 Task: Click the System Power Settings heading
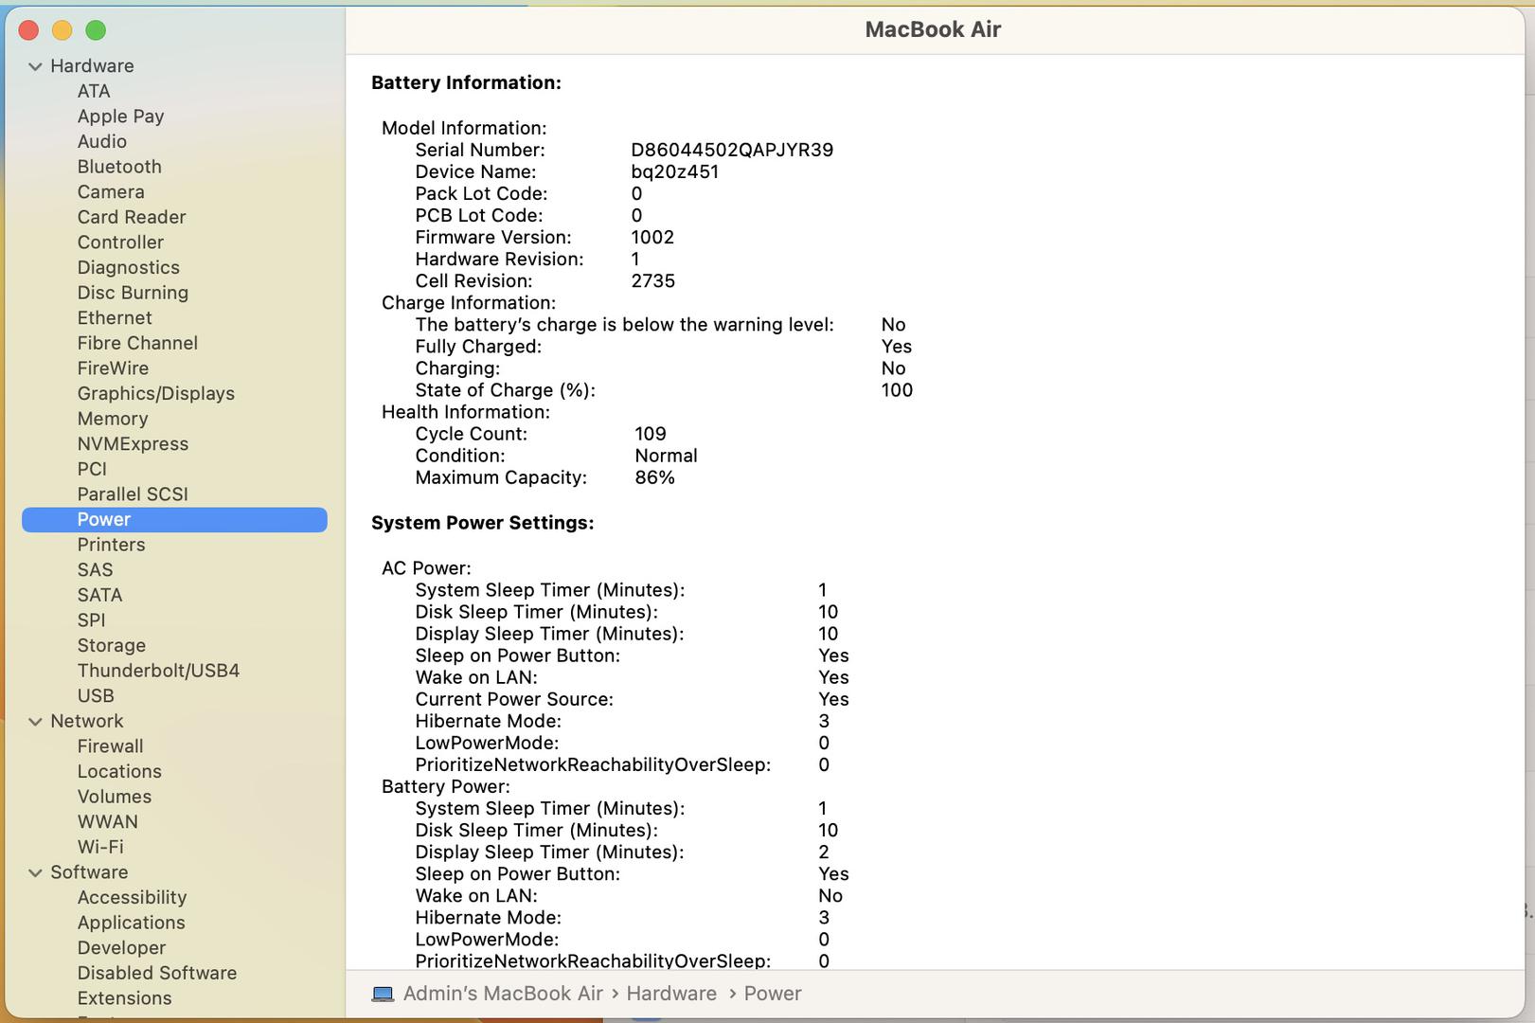(482, 523)
